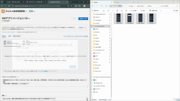Select the iPhone device tab
This screenshot has height=101, width=180.
tap(4, 36)
